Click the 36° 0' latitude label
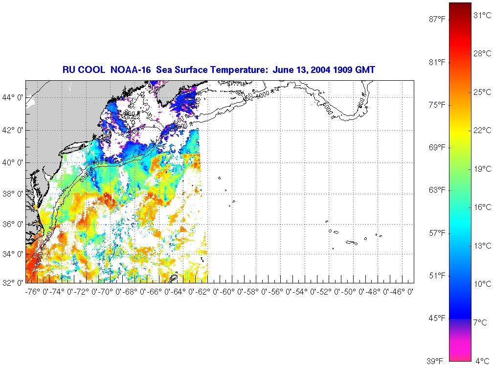The image size is (493, 369). tap(12, 224)
